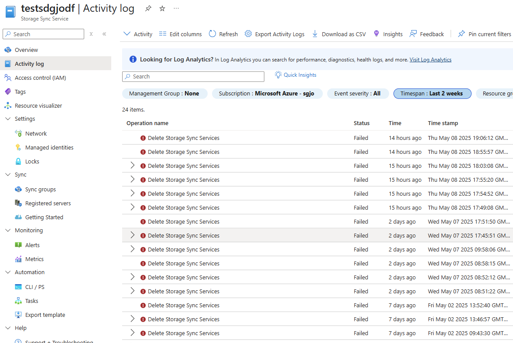
Task: Collapse the sidebar with double chevron icon
Action: 104,34
